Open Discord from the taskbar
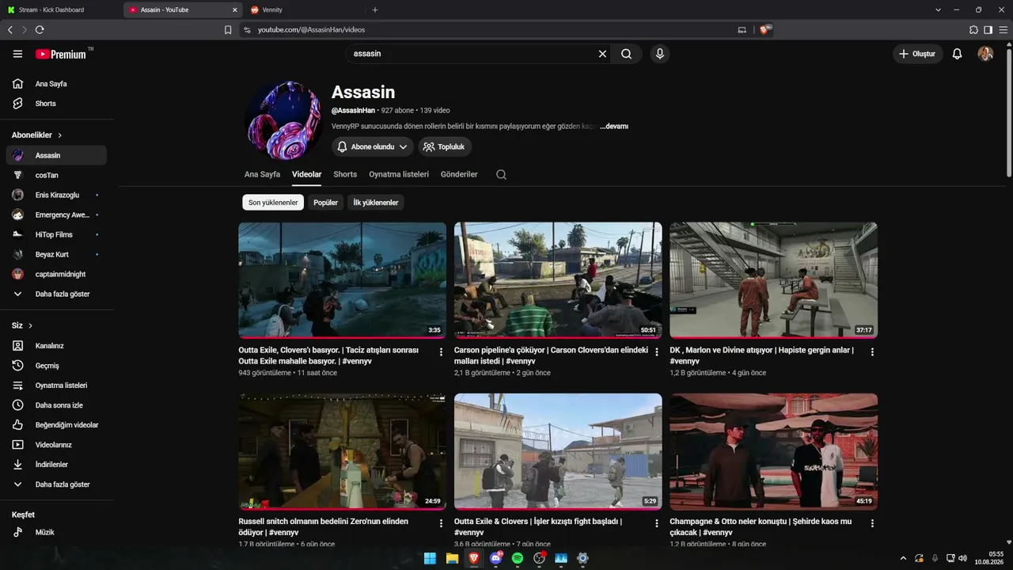1013x570 pixels. pyautogui.click(x=496, y=558)
